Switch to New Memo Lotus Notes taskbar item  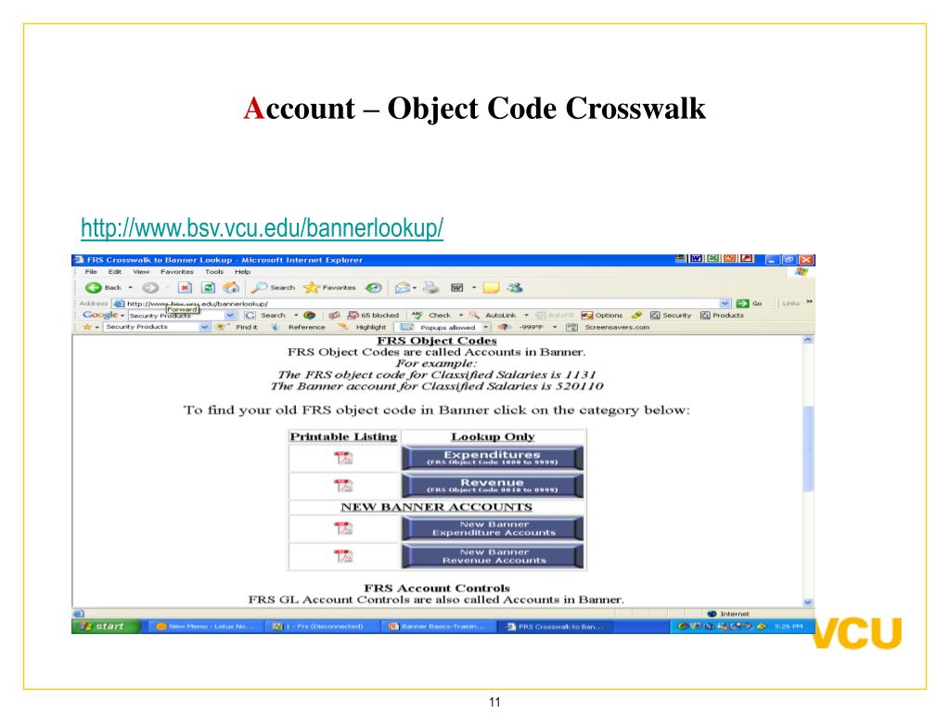coord(205,627)
